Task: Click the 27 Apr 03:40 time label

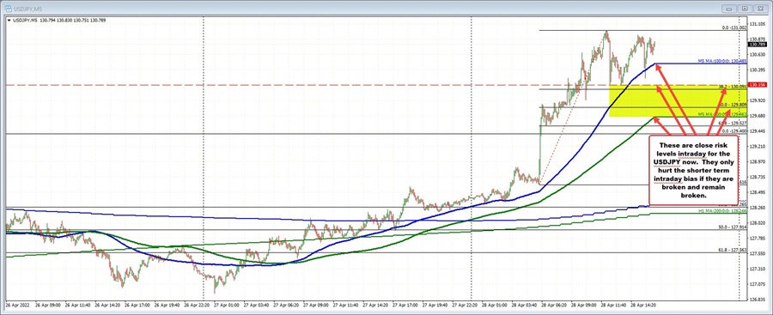Action: [256, 306]
